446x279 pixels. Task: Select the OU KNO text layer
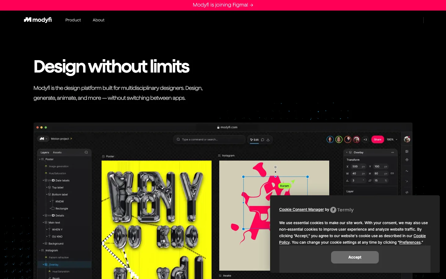pyautogui.click(x=57, y=237)
